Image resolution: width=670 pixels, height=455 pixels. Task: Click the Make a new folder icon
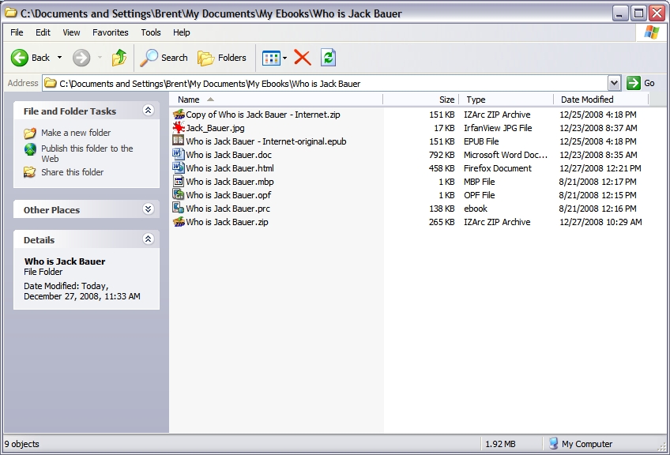(x=30, y=133)
